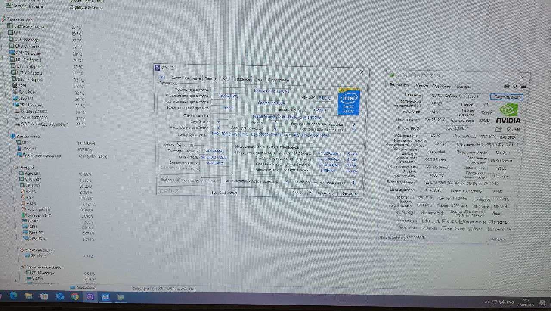Select the WDC WD10EZEX temperature row
551x311 pixels.
50,124
